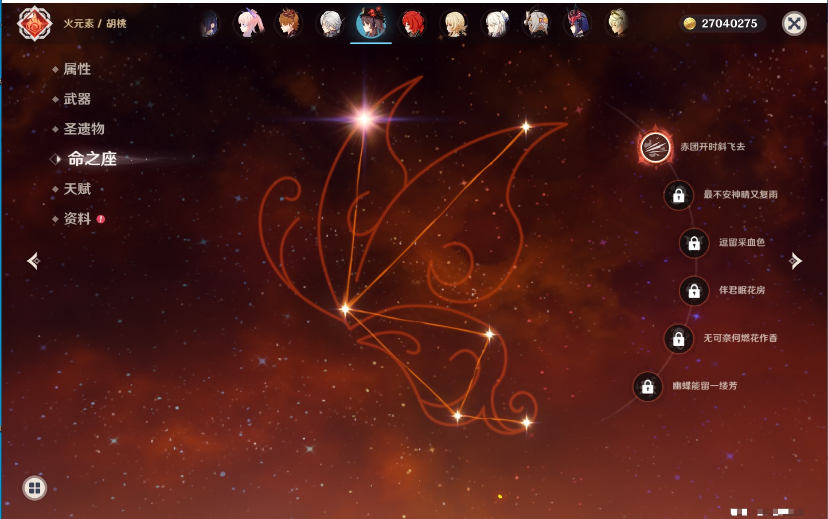Image resolution: width=828 pixels, height=519 pixels.
Task: Select the red-masked purple-haired avatar
Action: (x=577, y=24)
